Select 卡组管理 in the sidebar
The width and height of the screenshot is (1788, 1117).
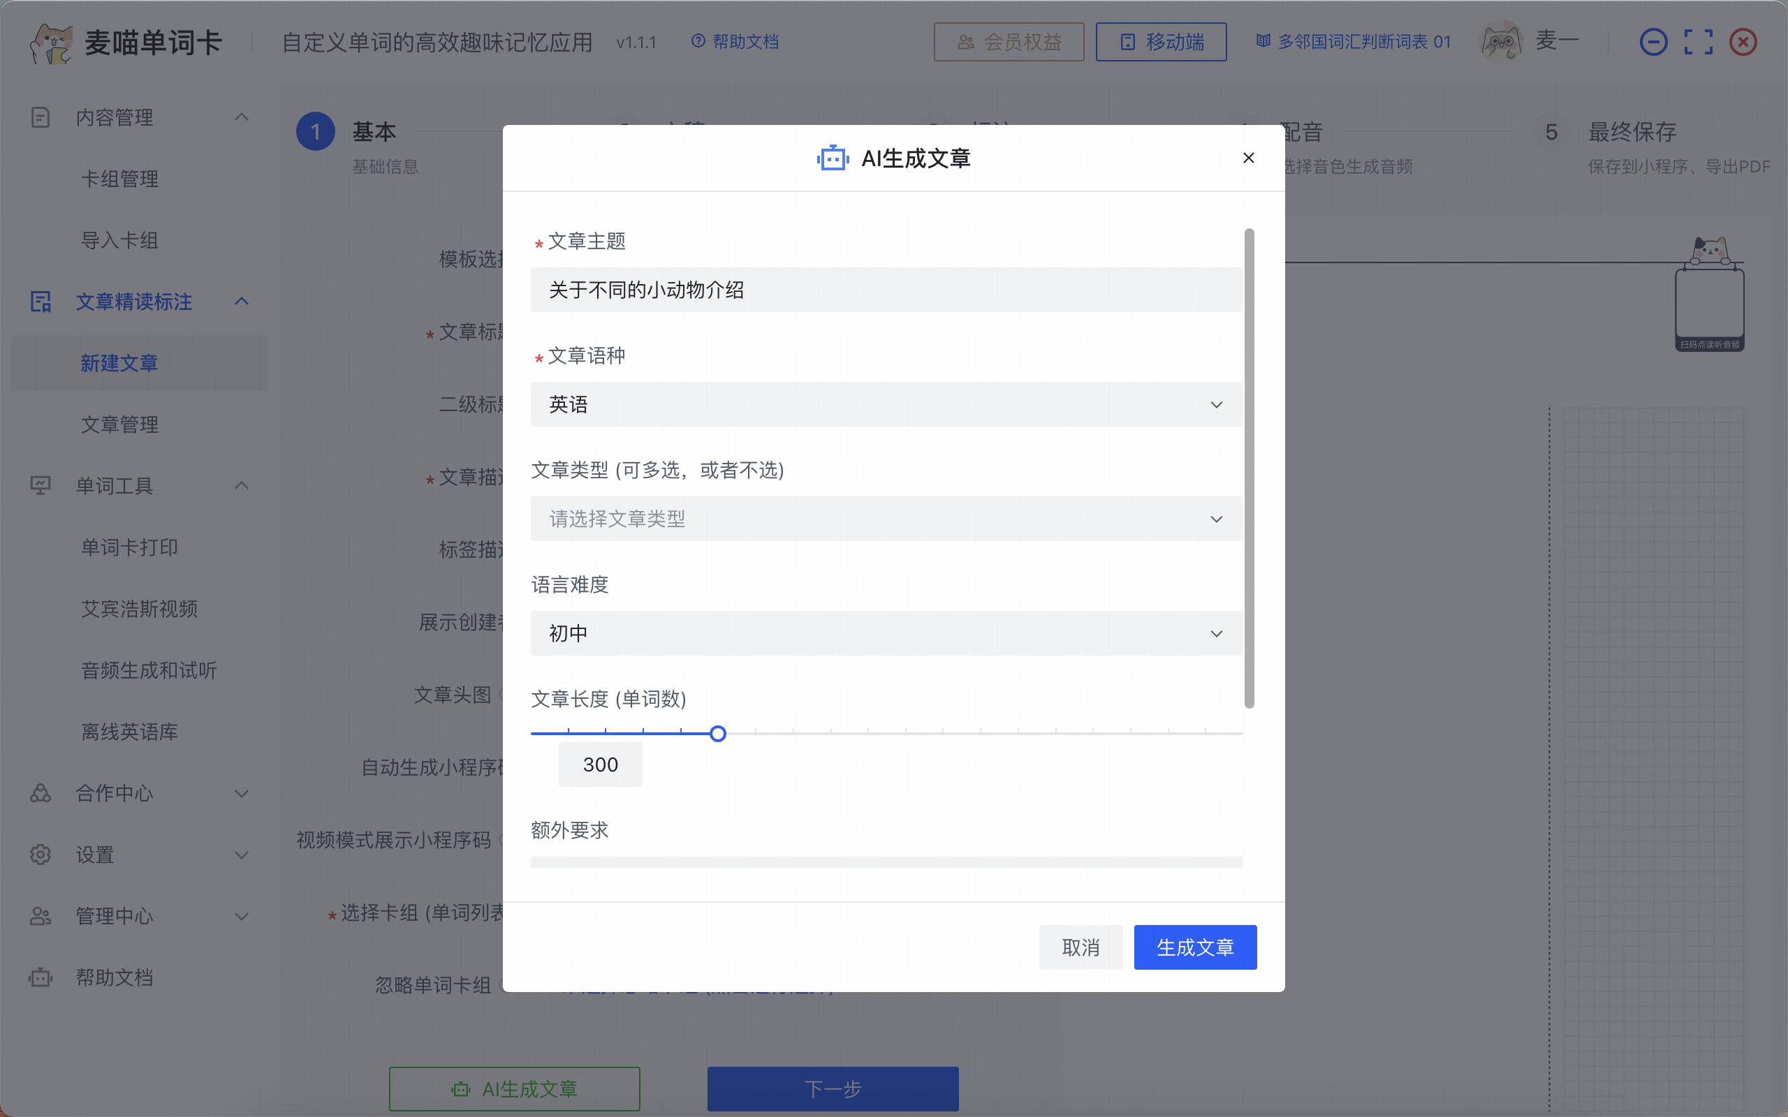(x=119, y=179)
